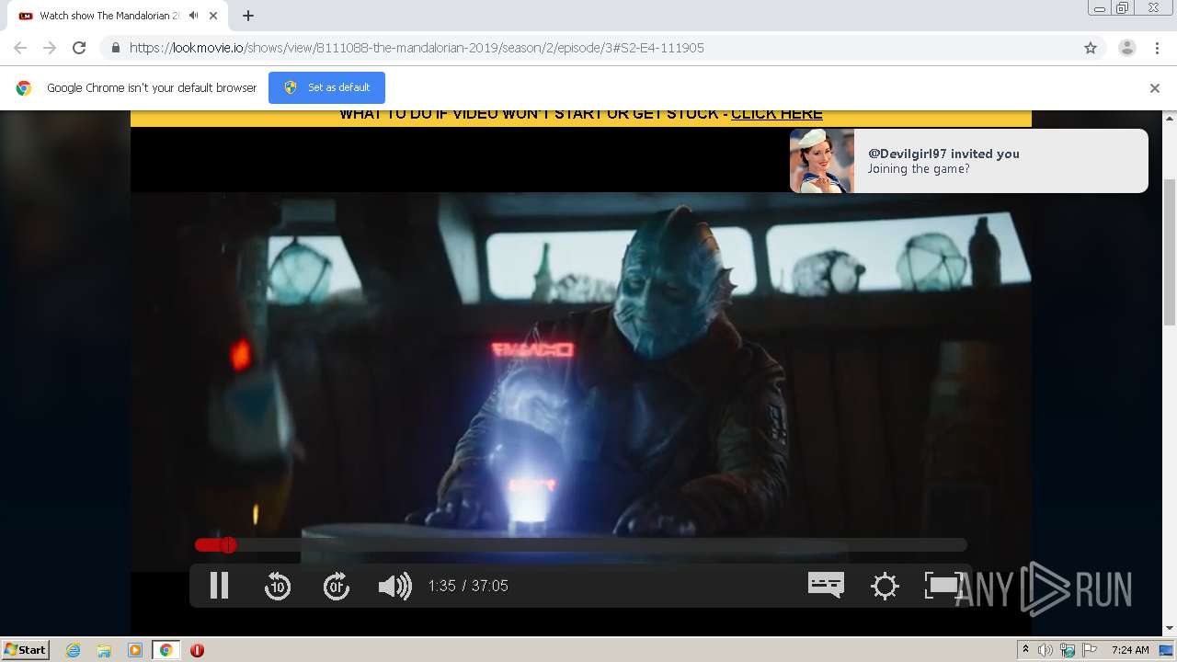Set Chrome as default browser
The width and height of the screenshot is (1177, 662).
coord(326,87)
